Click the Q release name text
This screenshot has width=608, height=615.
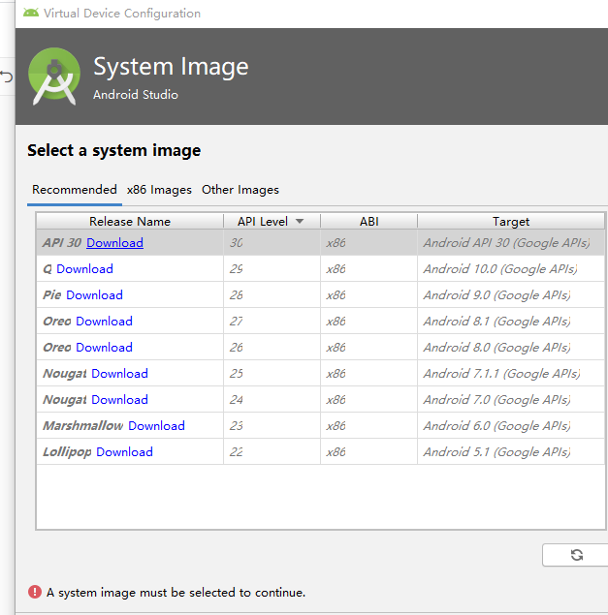(48, 269)
